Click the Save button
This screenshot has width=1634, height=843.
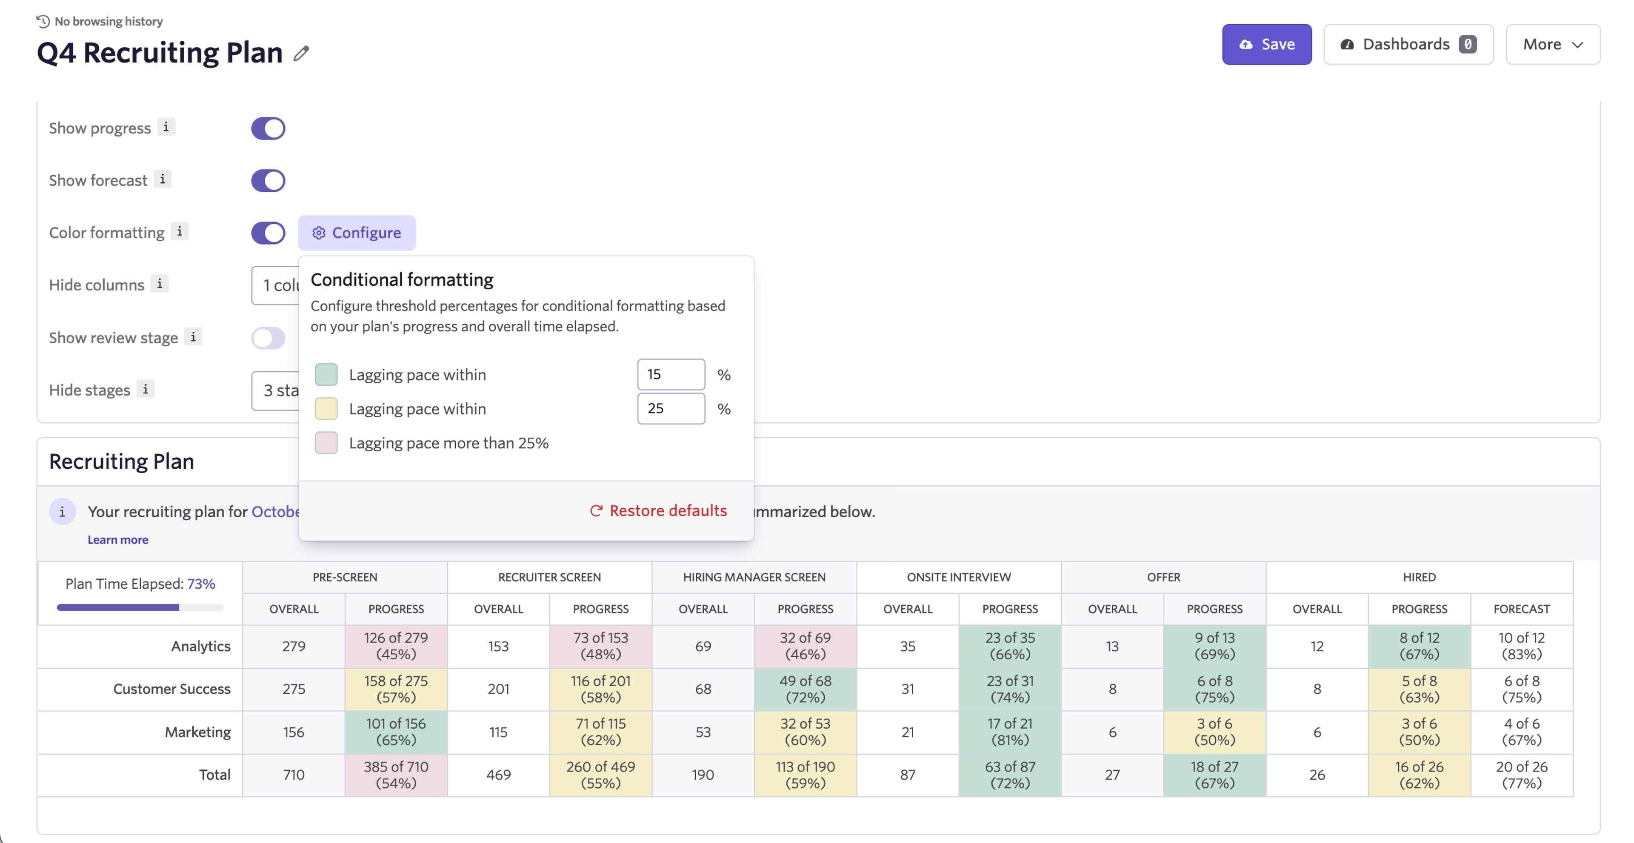click(1266, 44)
